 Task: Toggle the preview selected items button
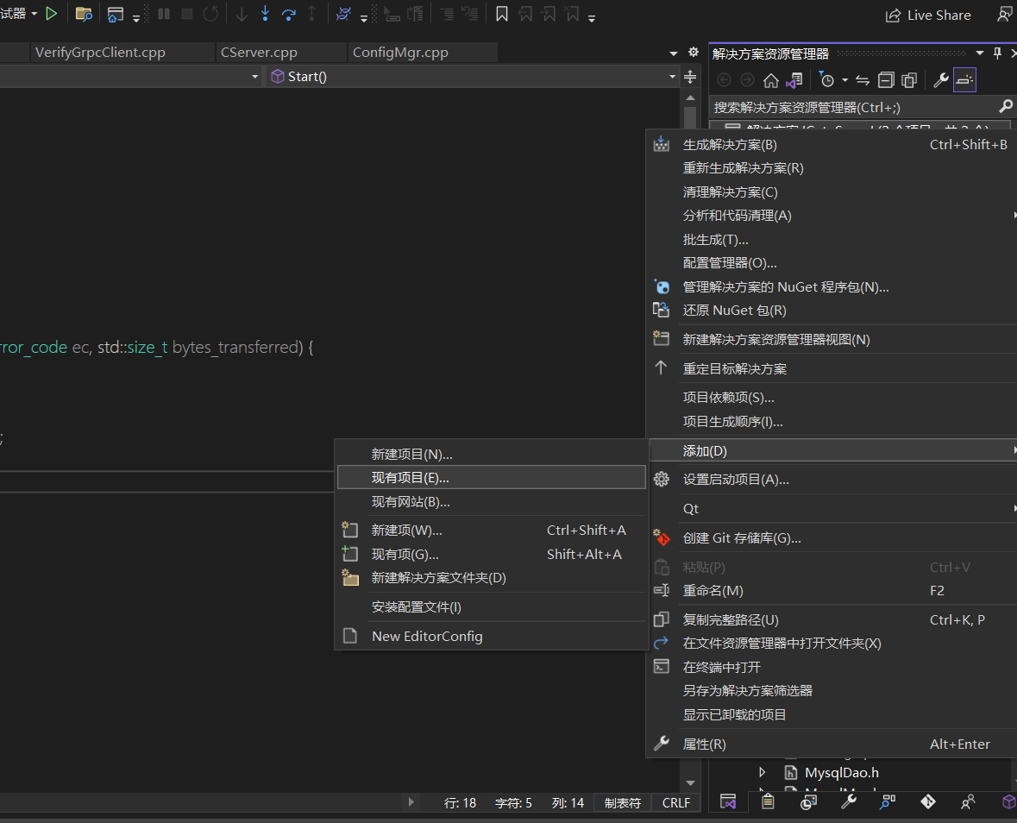coord(964,80)
